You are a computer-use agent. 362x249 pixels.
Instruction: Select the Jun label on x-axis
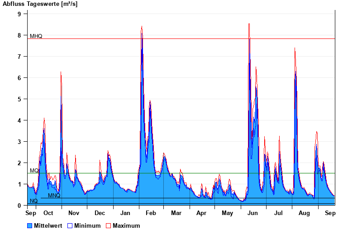point(253,213)
